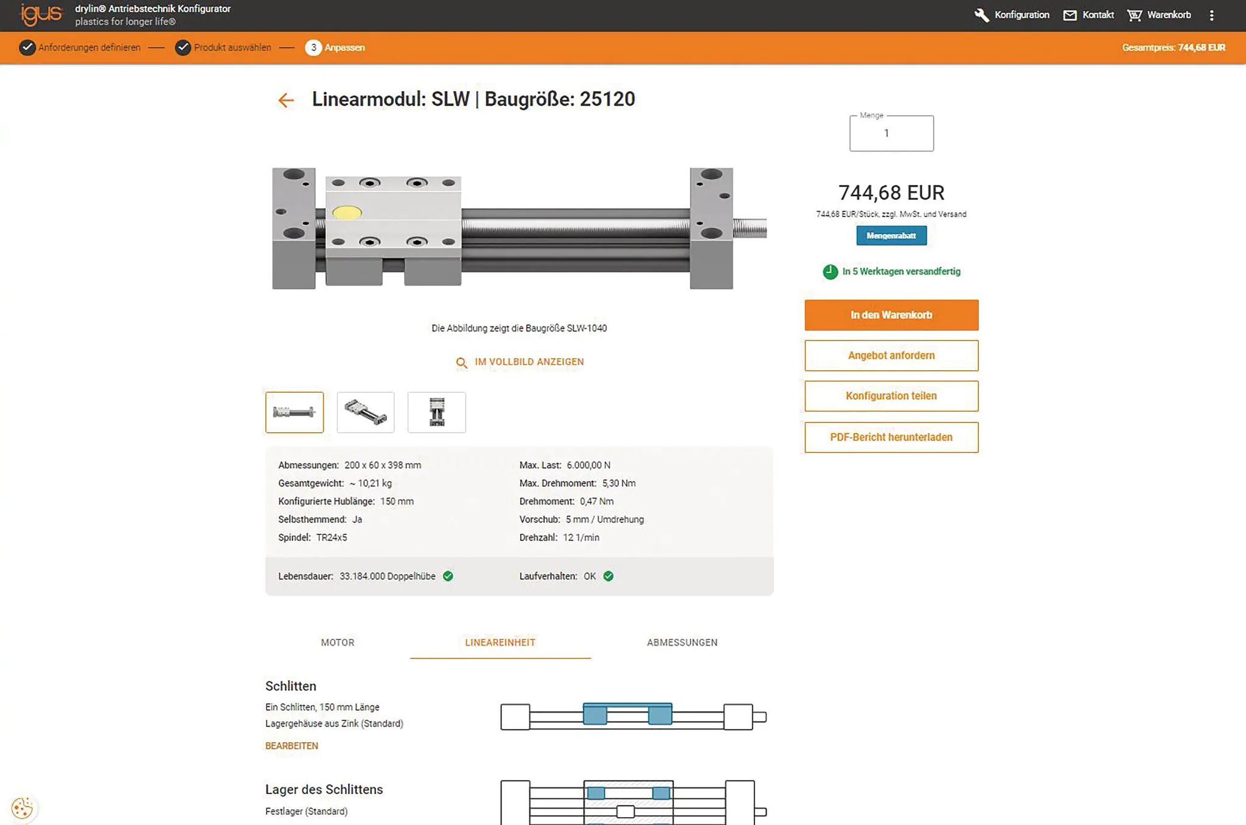
Task: Open the Mengenrabatt info button
Action: click(891, 235)
